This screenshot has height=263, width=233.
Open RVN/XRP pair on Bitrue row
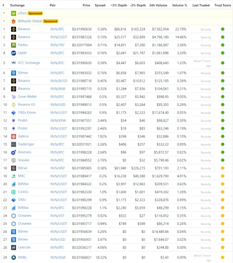(x=58, y=168)
